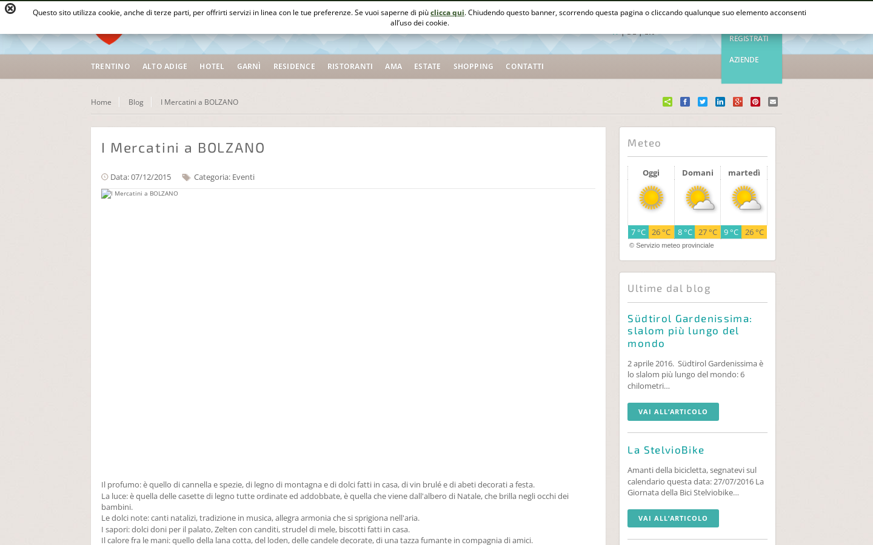Viewport: 873px width, 545px height.
Task: Open 'La StelvioBike' blog title
Action: point(666,450)
